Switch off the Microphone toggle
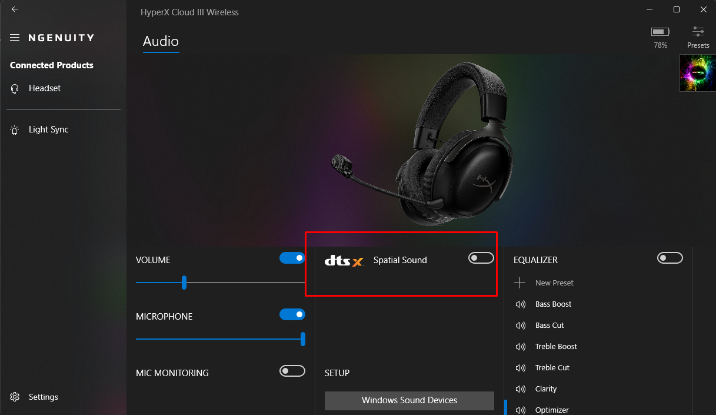The height and width of the screenshot is (415, 716). (x=292, y=314)
